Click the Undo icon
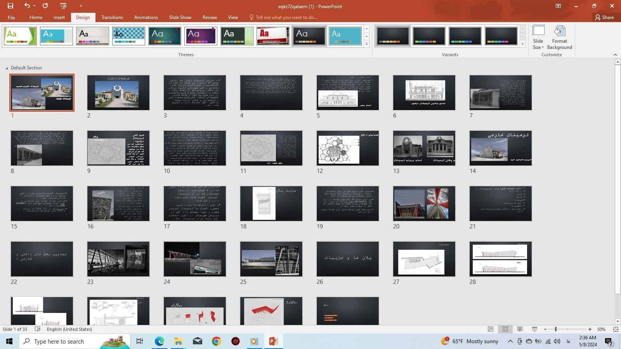The height and width of the screenshot is (349, 621). (x=27, y=6)
